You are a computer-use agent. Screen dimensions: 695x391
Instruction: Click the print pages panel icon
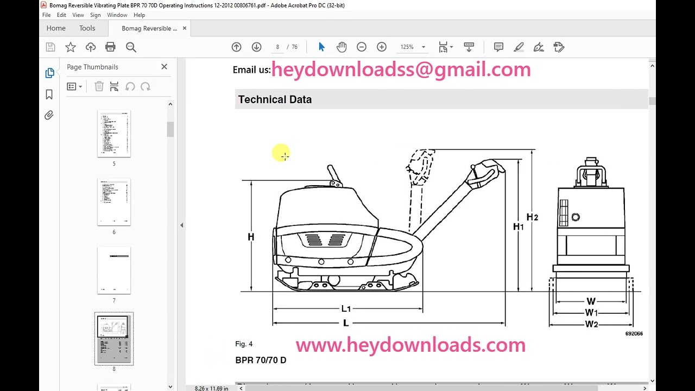coord(114,86)
